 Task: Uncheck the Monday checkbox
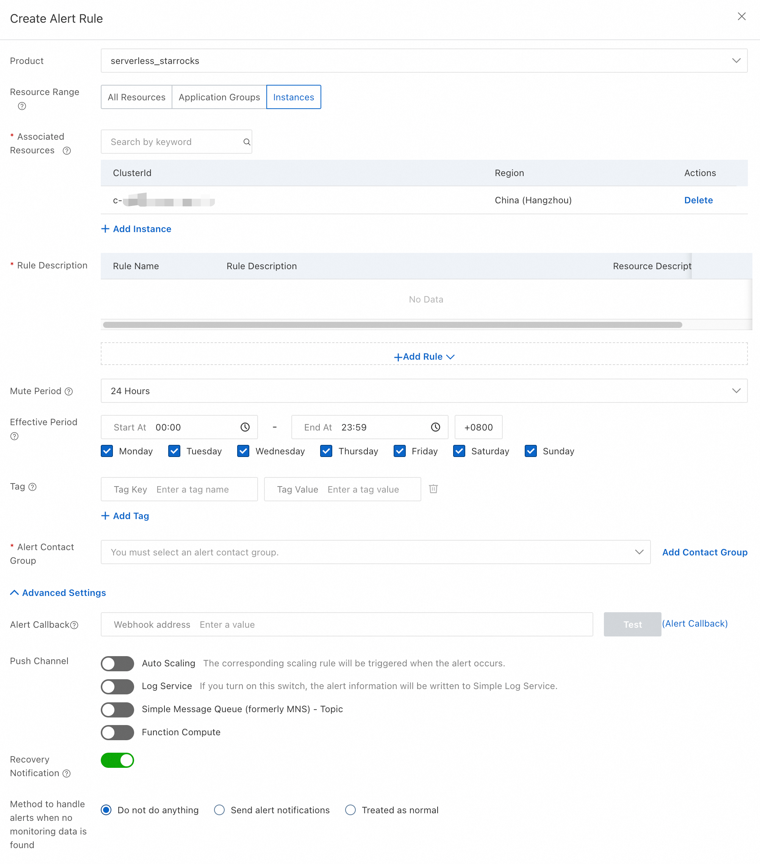coord(107,451)
